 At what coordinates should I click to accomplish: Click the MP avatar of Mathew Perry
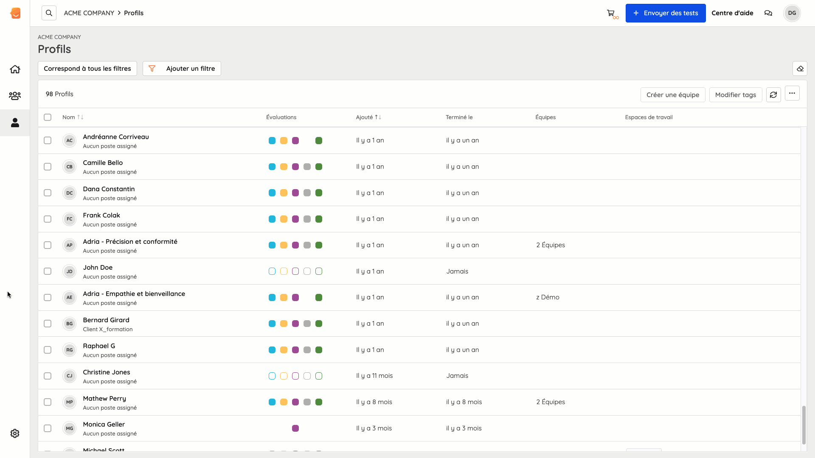69,402
